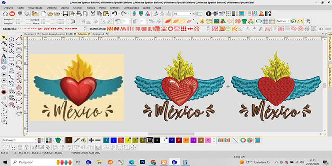Open Photoshop from the Windows taskbar
The height and width of the screenshot is (166, 332).
coord(142,162)
